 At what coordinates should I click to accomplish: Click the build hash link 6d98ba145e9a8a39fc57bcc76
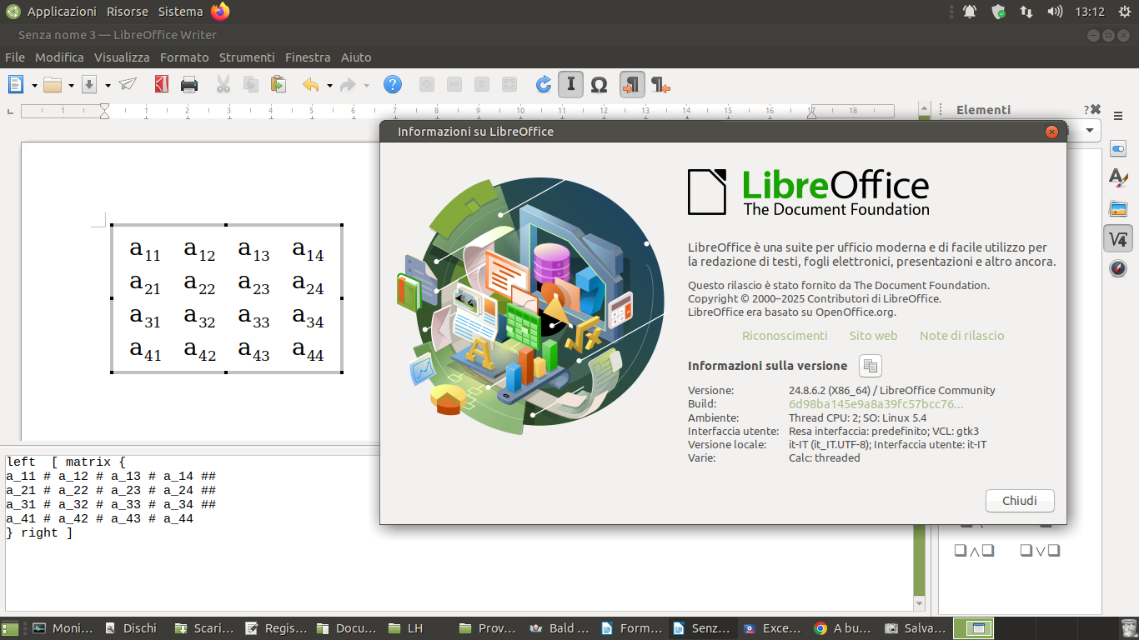point(876,404)
